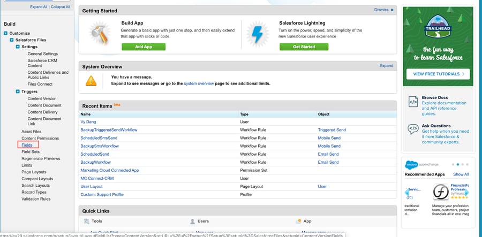Open Asset Files in the sidebar
The width and height of the screenshot is (482, 237).
coord(32,132)
